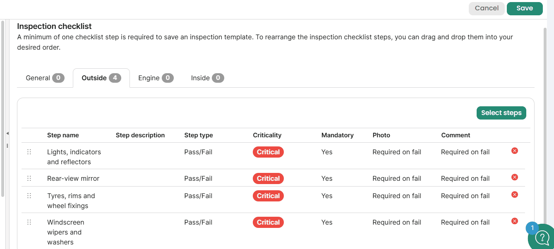554x249 pixels.
Task: Open the General checklist tab
Action: click(44, 78)
